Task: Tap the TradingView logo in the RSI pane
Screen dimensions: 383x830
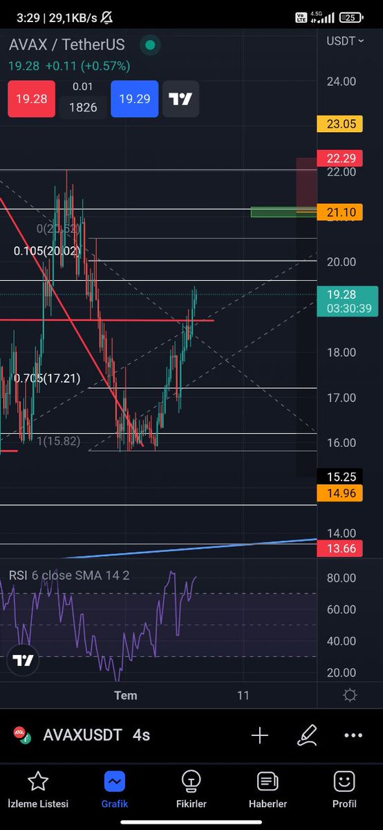Action: [x=23, y=661]
